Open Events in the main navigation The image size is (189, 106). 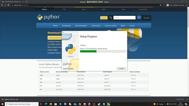(x=132, y=26)
